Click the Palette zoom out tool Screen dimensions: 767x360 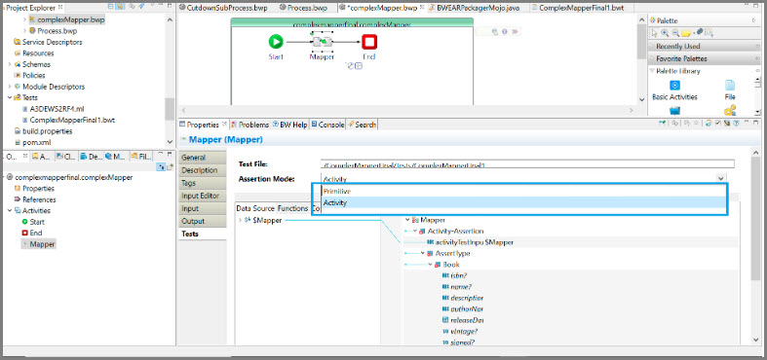pyautogui.click(x=674, y=33)
